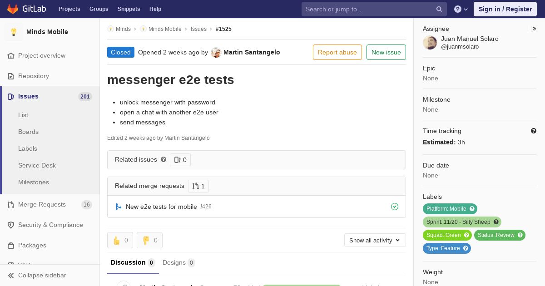Click the Minds Mobile breadcrumb link
This screenshot has width=545, height=286.
click(165, 29)
